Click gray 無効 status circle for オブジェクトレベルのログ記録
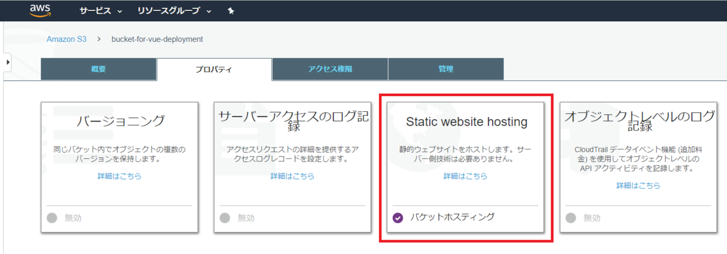 (x=571, y=218)
